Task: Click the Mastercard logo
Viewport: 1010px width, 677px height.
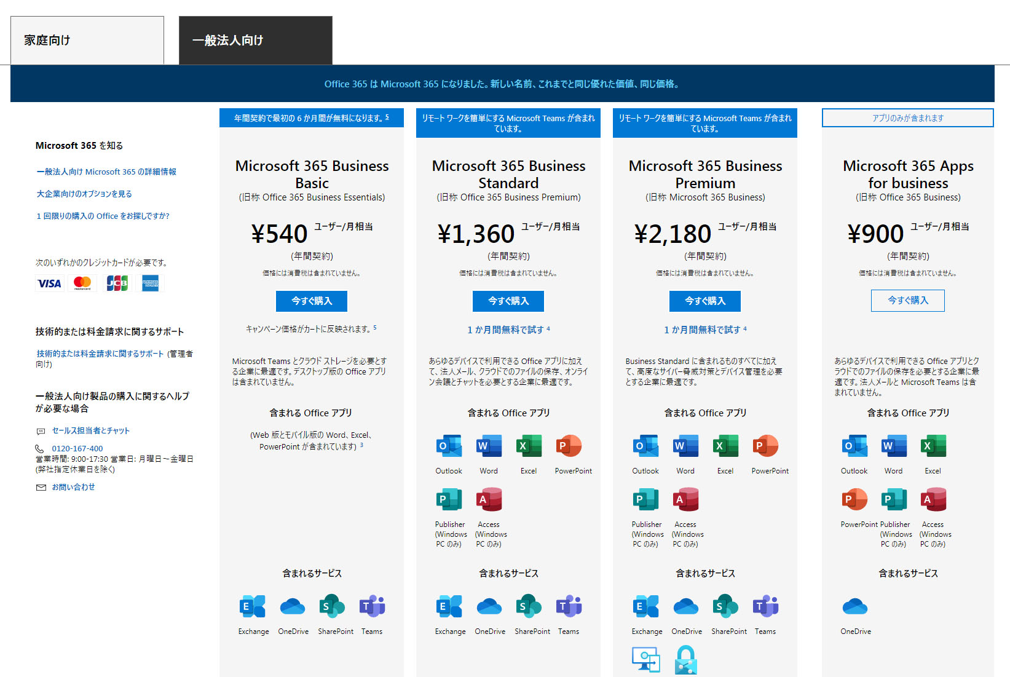Action: point(82,283)
